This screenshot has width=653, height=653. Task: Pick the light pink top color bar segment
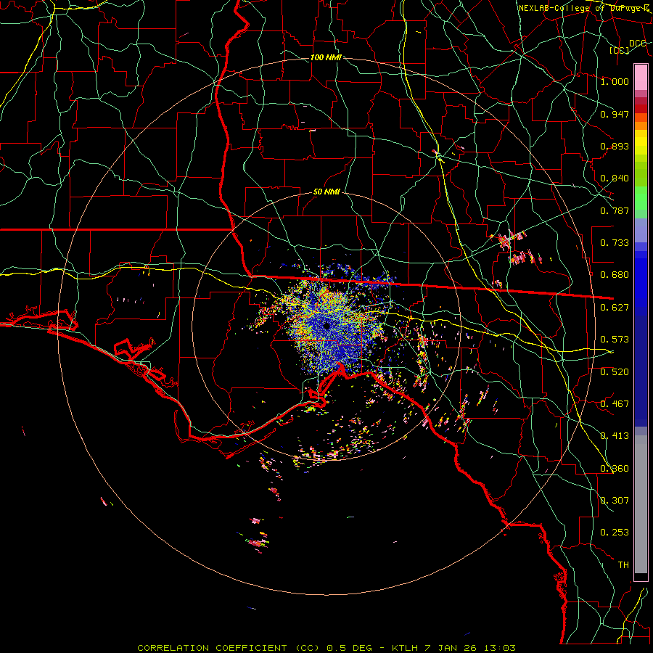click(x=641, y=77)
